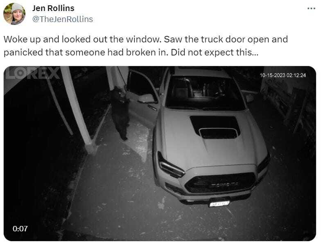Select the tweet text about truck door

[x=145, y=46]
